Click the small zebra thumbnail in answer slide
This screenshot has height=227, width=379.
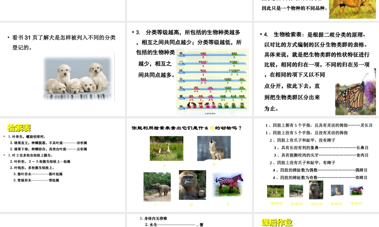pos(357,190)
